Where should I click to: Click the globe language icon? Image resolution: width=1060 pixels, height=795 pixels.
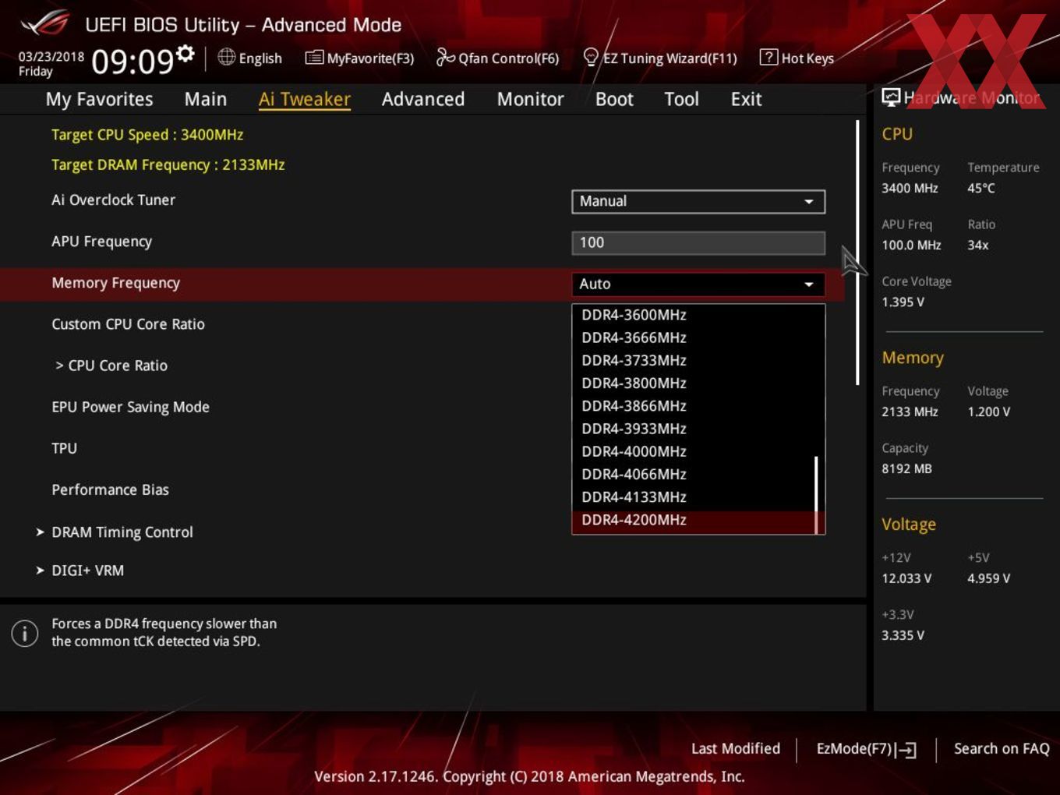click(x=226, y=57)
